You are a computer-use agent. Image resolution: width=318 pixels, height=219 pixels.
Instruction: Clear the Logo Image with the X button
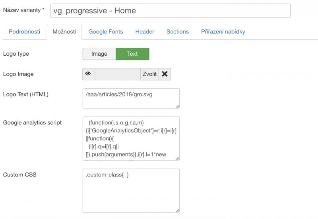[165, 74]
